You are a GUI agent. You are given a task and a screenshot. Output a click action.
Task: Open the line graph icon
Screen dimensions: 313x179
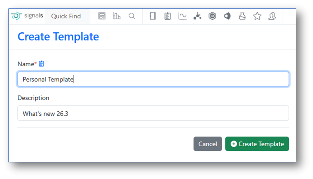182,16
